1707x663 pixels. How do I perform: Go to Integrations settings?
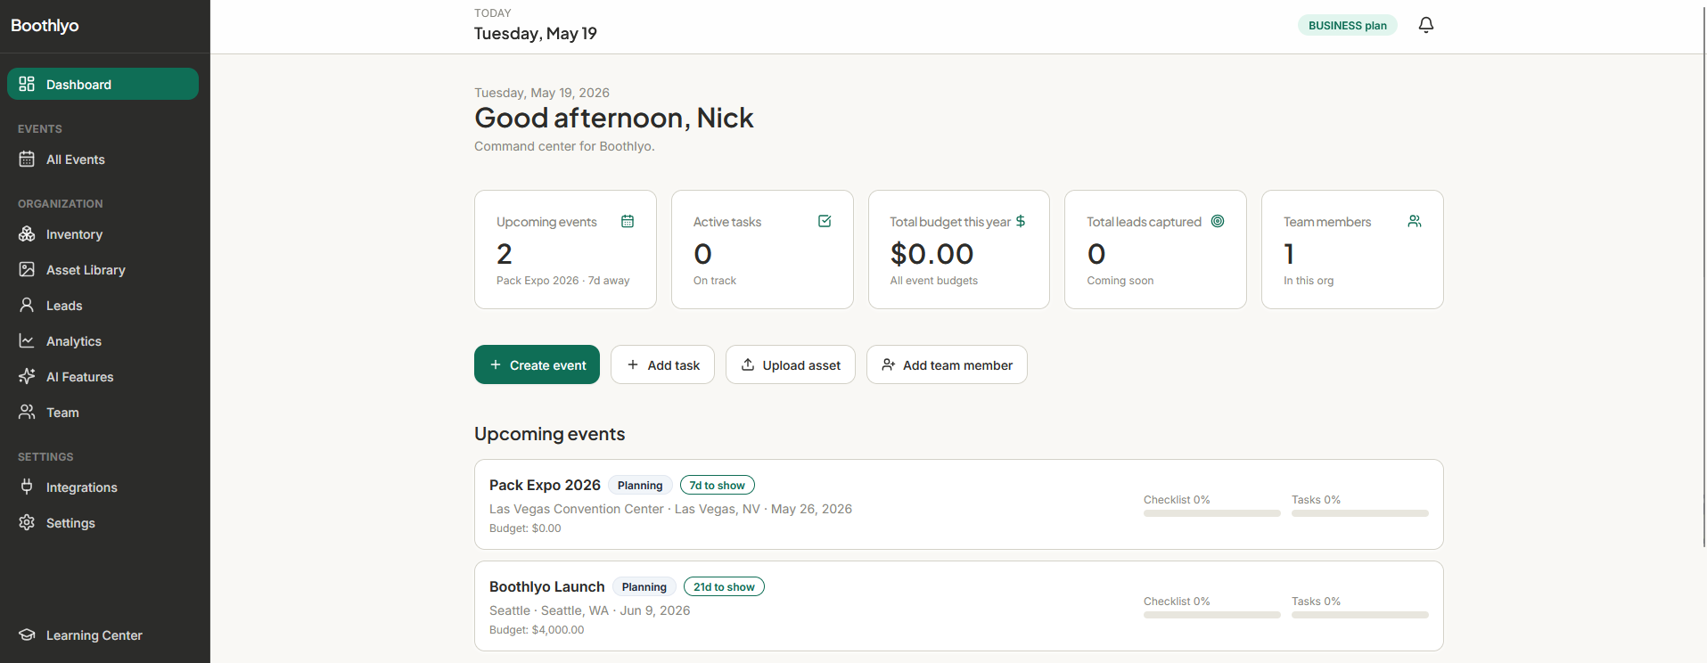coord(103,487)
